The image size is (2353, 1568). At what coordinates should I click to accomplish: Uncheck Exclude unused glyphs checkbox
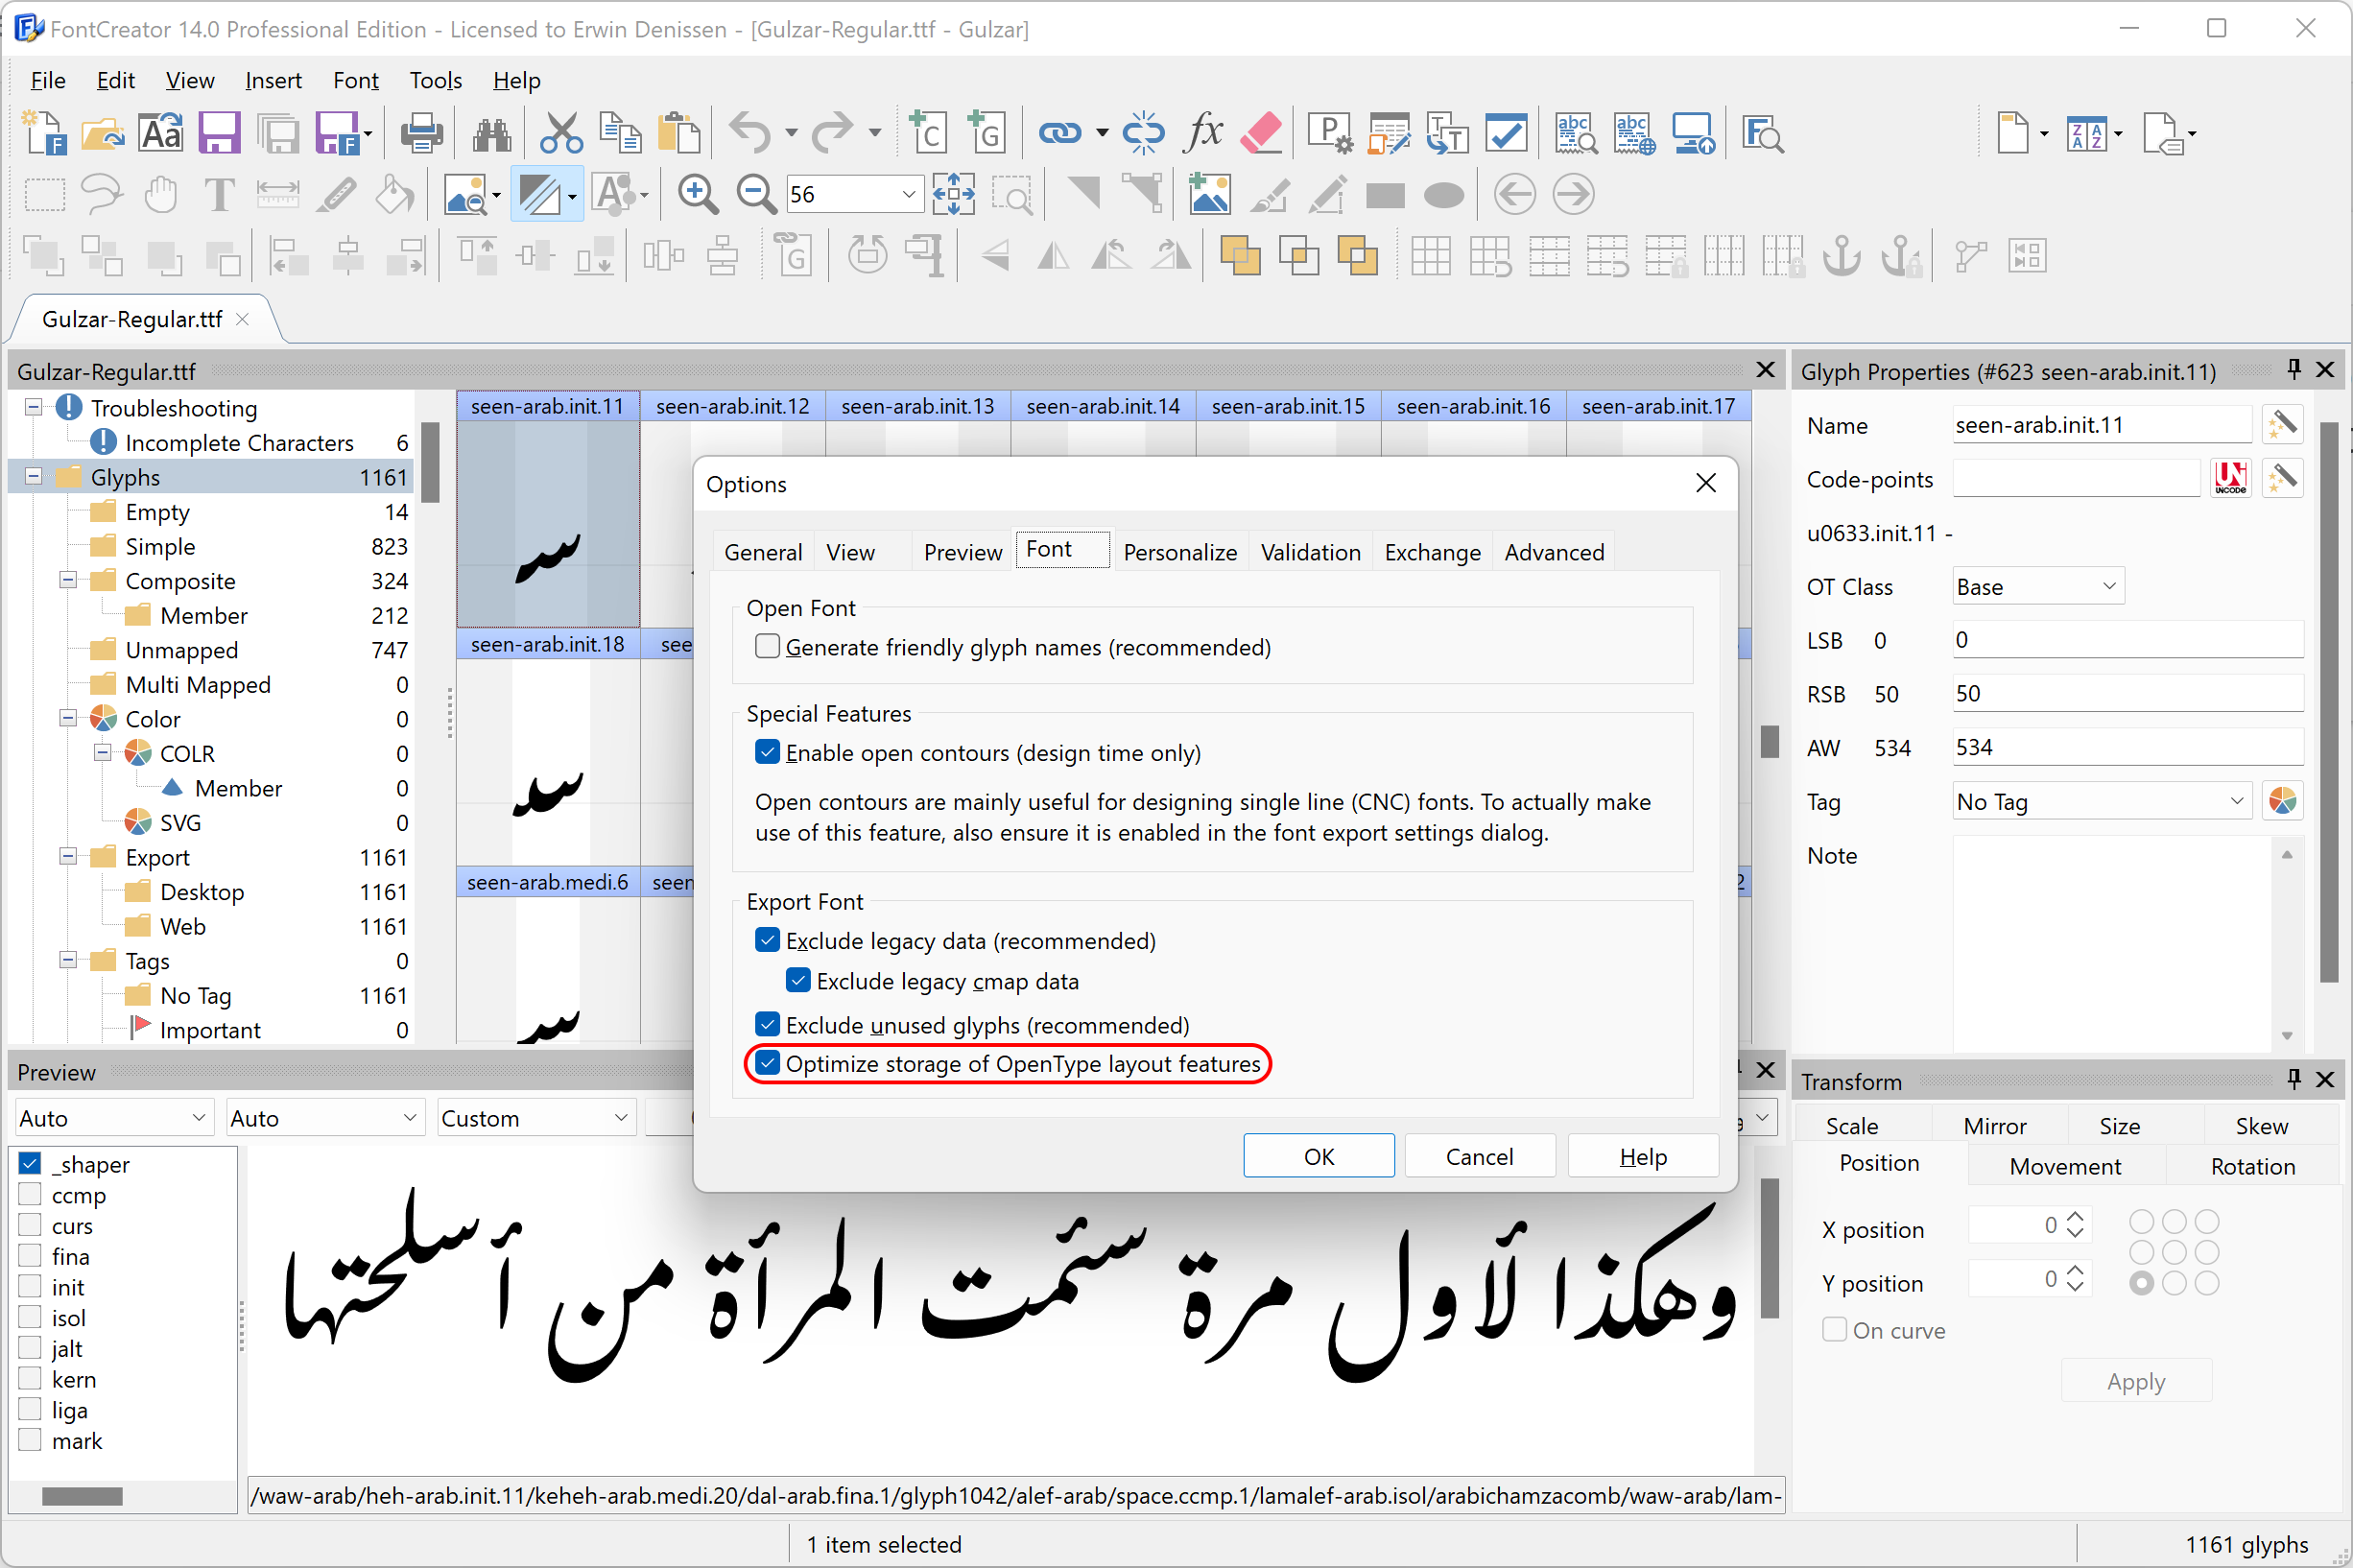[x=767, y=1024]
